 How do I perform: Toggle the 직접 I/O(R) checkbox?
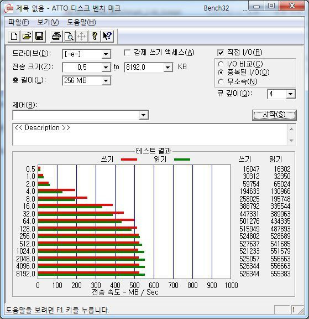(x=220, y=53)
